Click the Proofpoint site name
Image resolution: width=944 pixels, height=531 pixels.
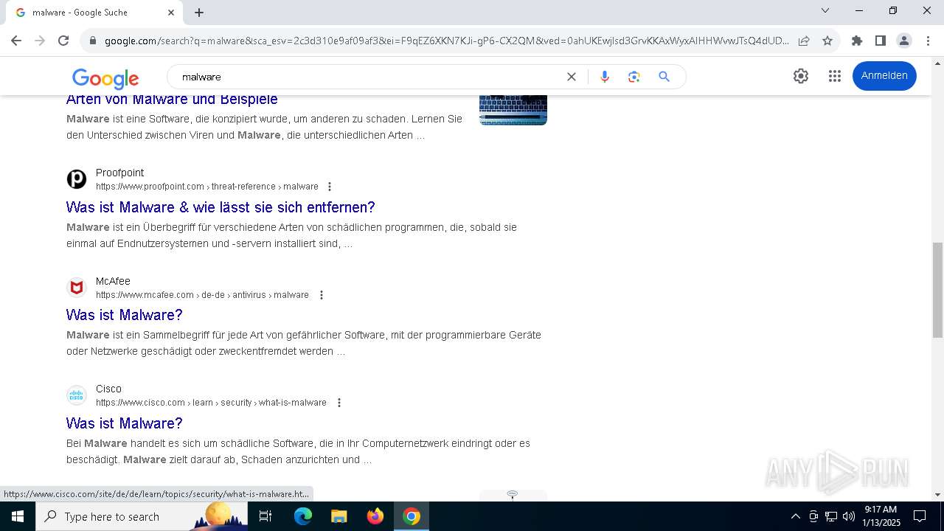coord(119,173)
